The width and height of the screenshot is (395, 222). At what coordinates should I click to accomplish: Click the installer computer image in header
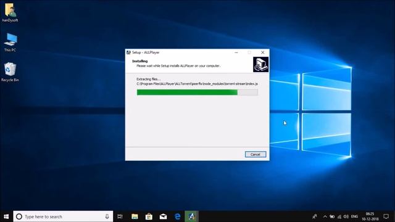click(x=260, y=64)
